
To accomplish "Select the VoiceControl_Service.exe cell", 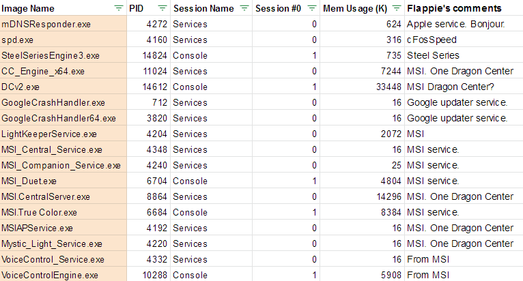I will point(63,259).
